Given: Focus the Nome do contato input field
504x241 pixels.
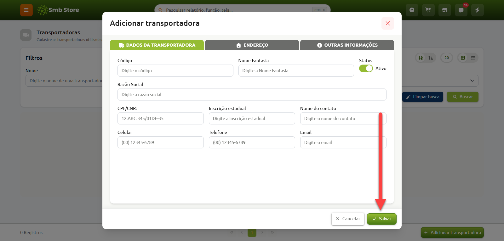Looking at the screenshot, I should [x=343, y=118].
